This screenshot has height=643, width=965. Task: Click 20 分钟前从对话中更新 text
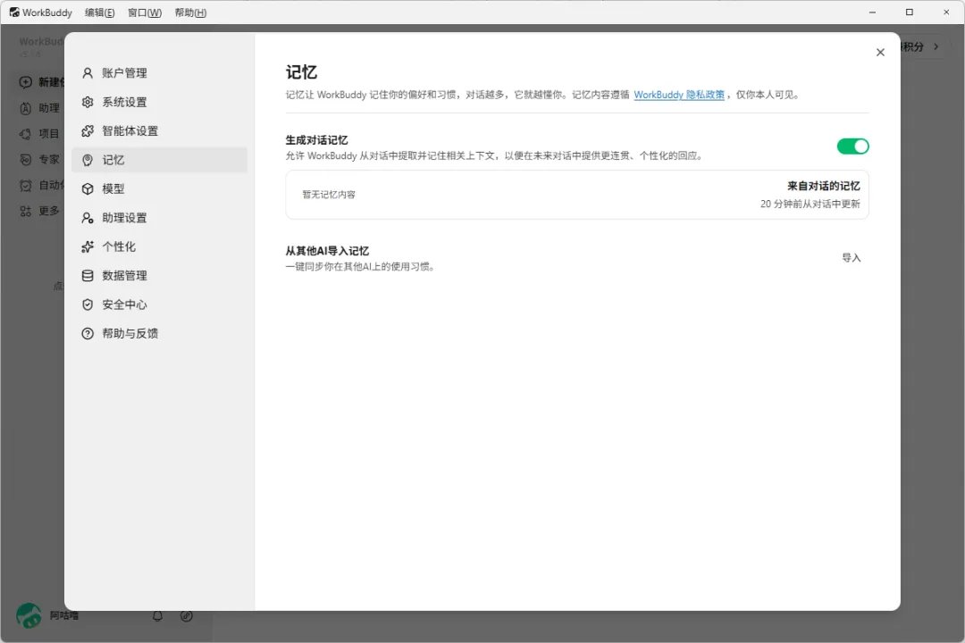[x=810, y=204]
